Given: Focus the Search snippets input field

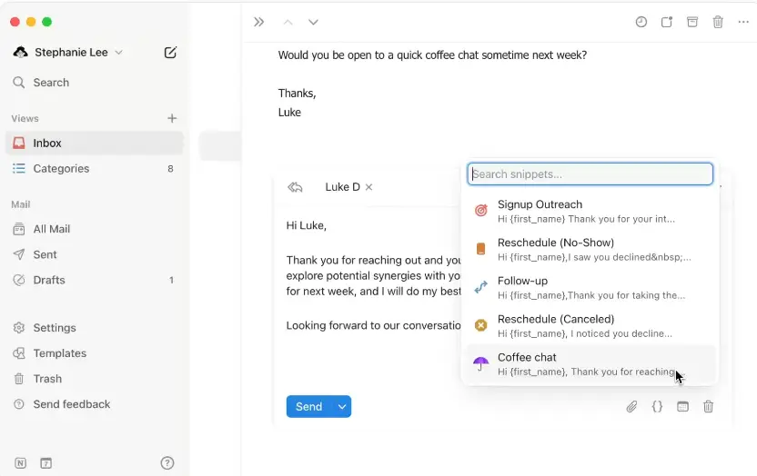Looking at the screenshot, I should tap(590, 174).
